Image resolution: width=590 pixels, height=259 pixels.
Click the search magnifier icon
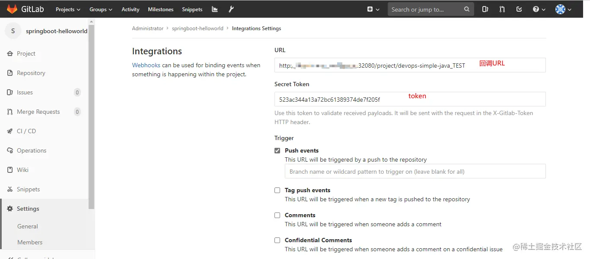point(466,9)
